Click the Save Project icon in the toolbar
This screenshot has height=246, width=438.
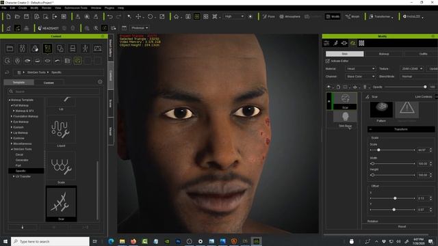pos(26,16)
